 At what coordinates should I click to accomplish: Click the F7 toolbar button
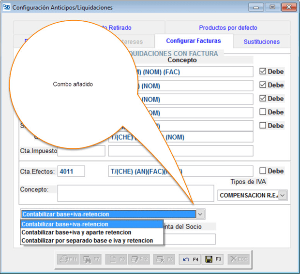pos(90,259)
